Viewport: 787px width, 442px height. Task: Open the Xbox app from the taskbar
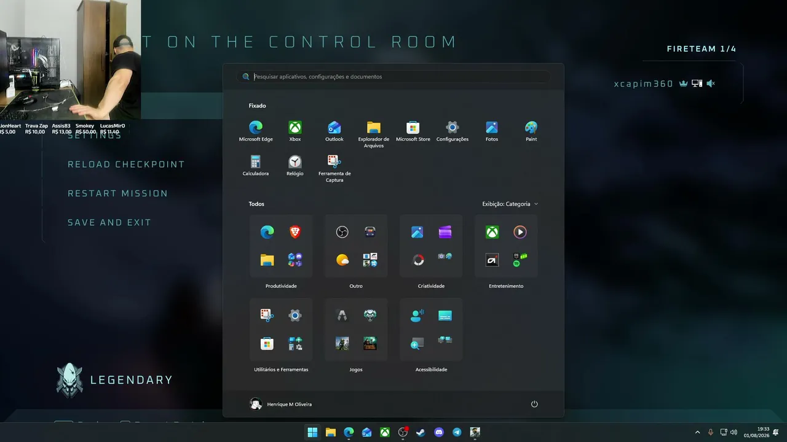coord(384,432)
